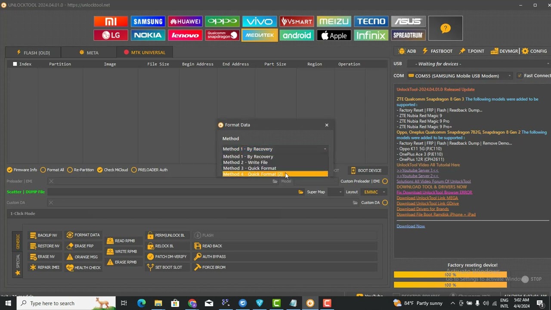Click the Xiaomi MI brand icon
The image size is (551, 310).
pyautogui.click(x=111, y=22)
